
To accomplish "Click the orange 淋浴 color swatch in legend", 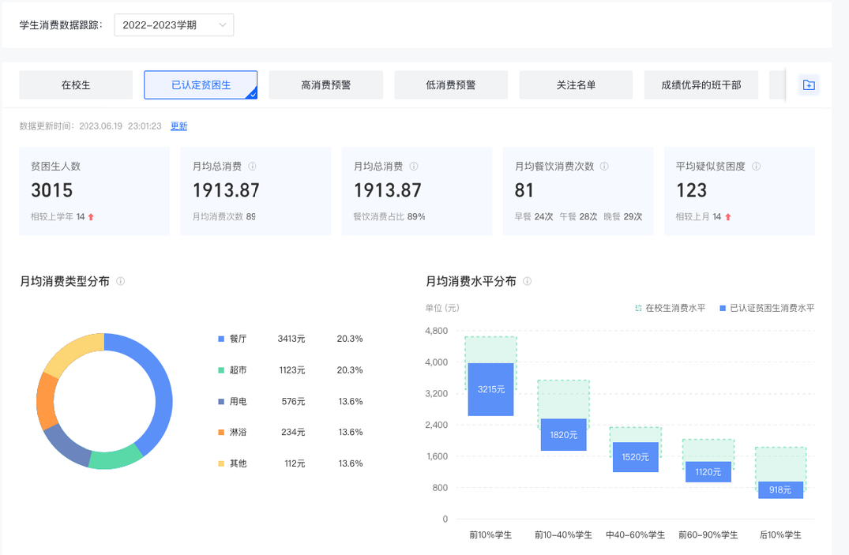I will tap(221, 432).
